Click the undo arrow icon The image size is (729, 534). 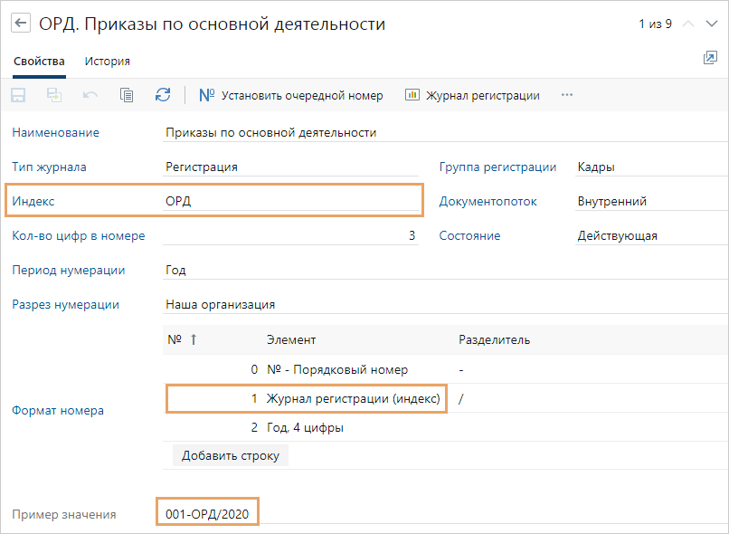[90, 95]
